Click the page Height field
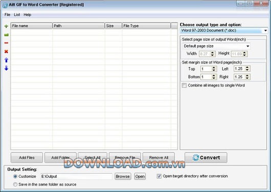271x192 pixels. 237,54
